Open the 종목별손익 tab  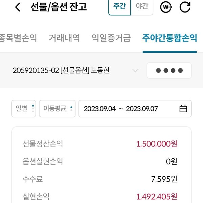(18, 38)
